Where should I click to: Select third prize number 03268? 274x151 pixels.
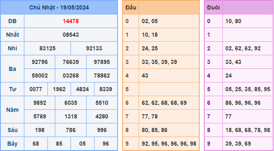tap(71, 75)
